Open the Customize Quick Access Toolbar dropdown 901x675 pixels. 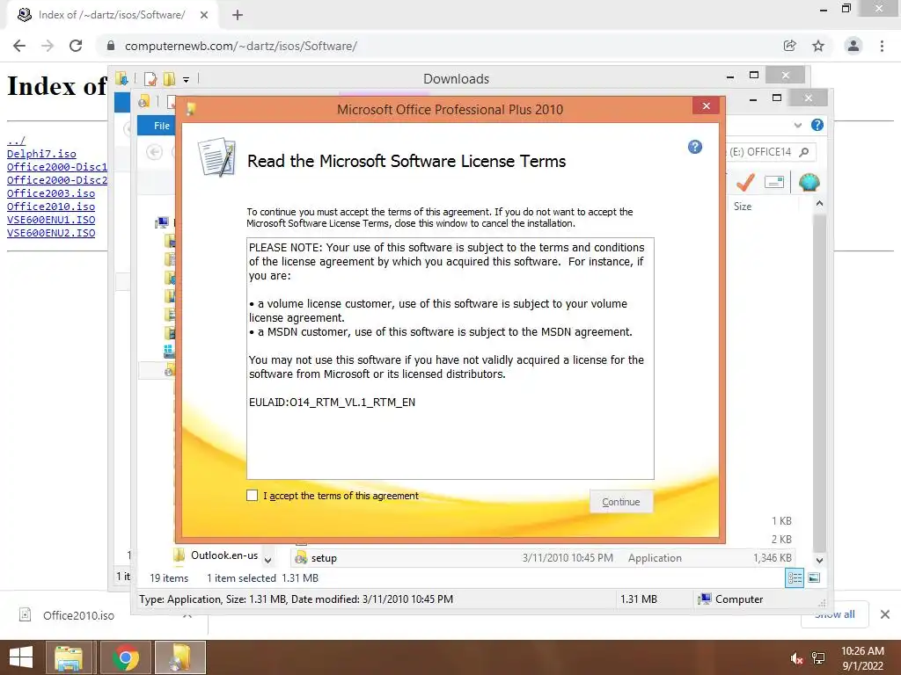pos(187,80)
